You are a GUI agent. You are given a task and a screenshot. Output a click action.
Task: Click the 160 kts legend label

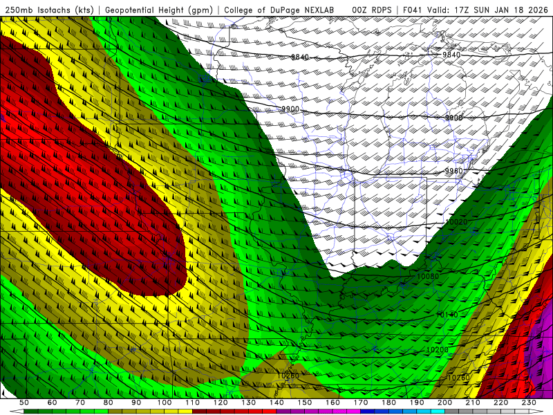pyautogui.click(x=332, y=403)
